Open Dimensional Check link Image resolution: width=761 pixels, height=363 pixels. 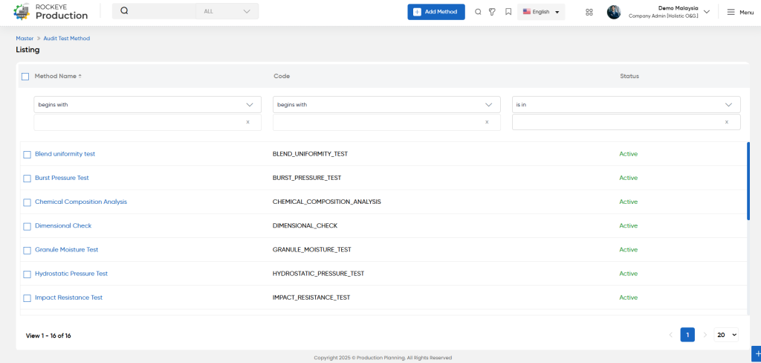[63, 225]
